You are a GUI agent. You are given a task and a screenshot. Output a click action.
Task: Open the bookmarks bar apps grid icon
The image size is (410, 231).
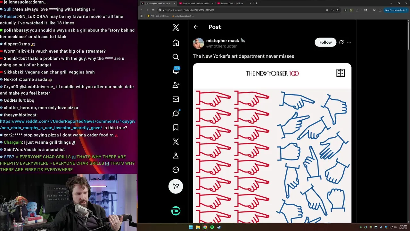141,16
